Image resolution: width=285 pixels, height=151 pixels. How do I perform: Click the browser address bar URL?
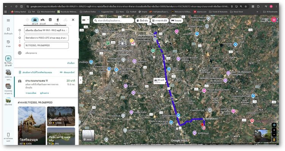click(x=129, y=6)
